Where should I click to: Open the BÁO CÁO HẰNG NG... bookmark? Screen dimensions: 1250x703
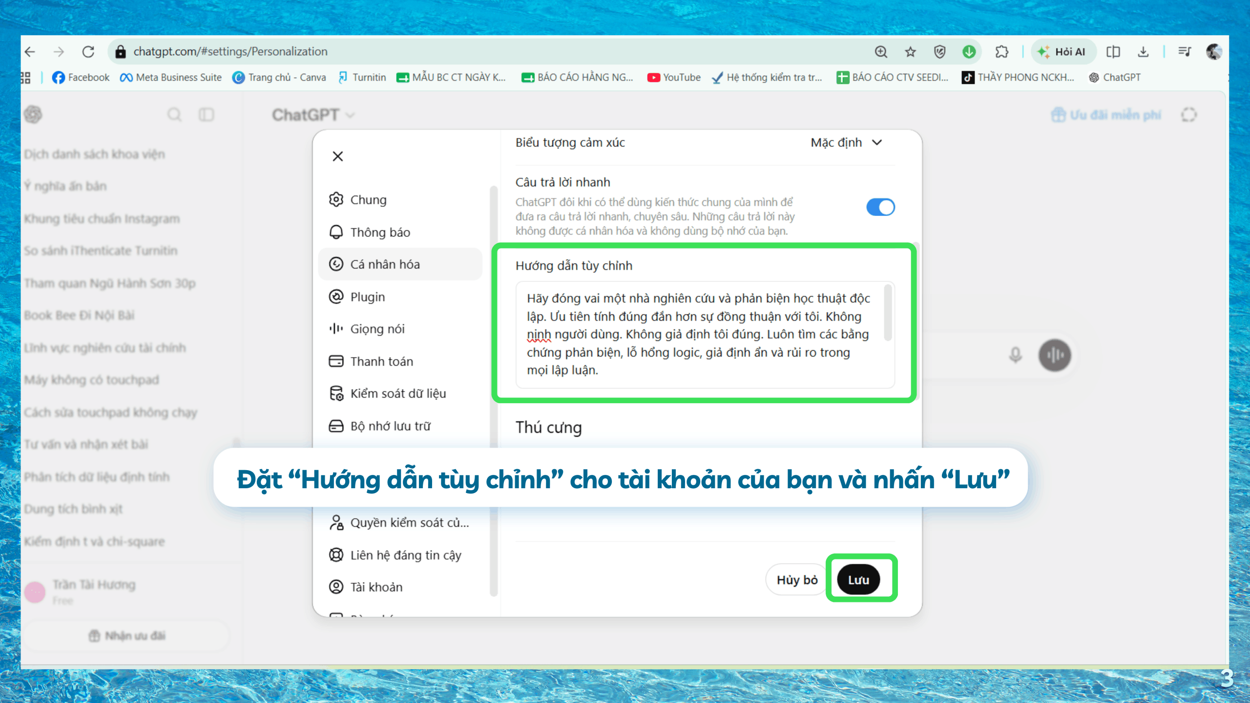point(577,78)
